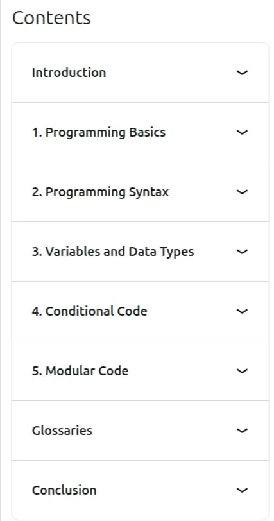
Task: Expand Programming Syntax using its chevron arrow
Action: click(242, 192)
